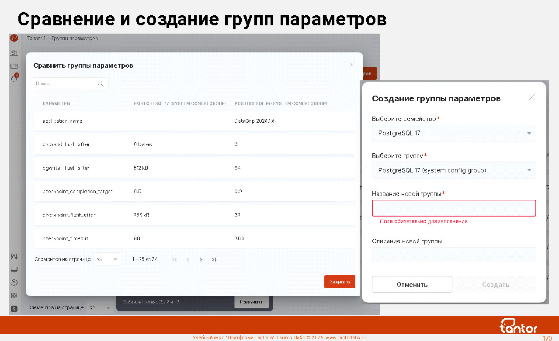Click 'Tenant 1' in the breadcrumb
The height and width of the screenshot is (341, 559).
36,38
